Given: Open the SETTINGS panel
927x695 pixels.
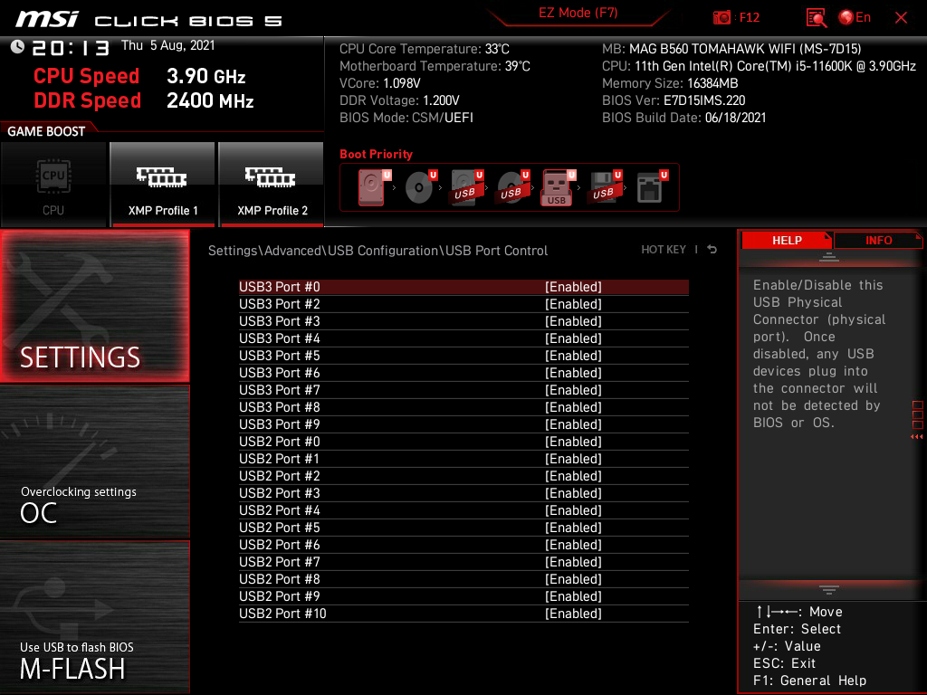Looking at the screenshot, I should (x=94, y=306).
